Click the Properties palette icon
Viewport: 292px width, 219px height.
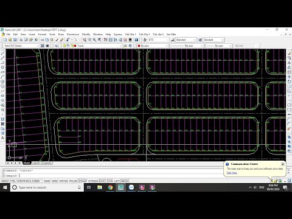[105, 40]
